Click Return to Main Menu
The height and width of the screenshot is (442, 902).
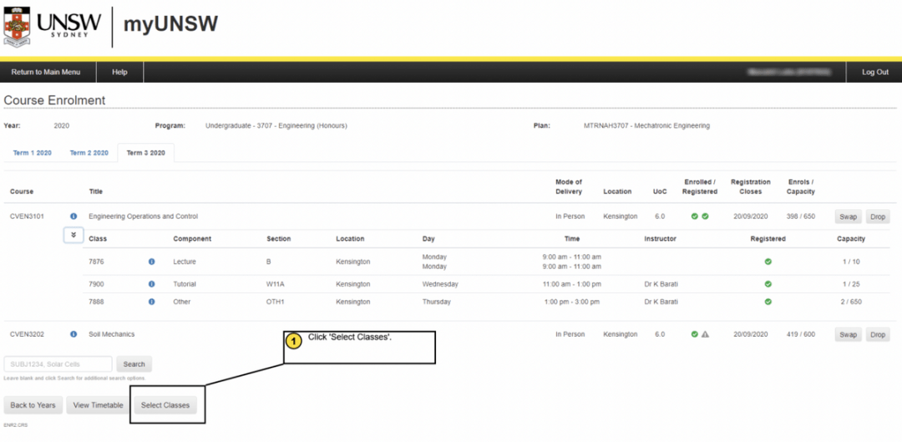(46, 72)
